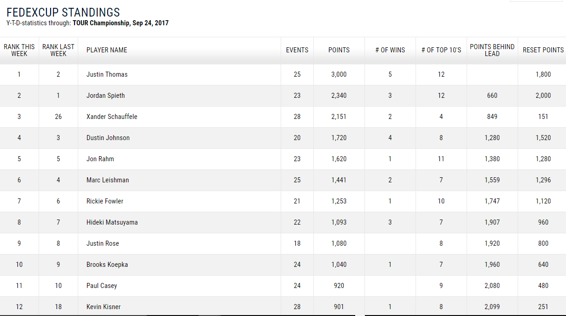The image size is (566, 316).
Task: Click the # of Wins header
Action: click(x=390, y=50)
